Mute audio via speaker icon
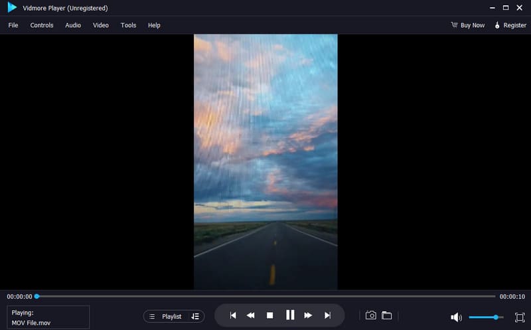Viewport: 531px width, 330px height. [x=456, y=317]
